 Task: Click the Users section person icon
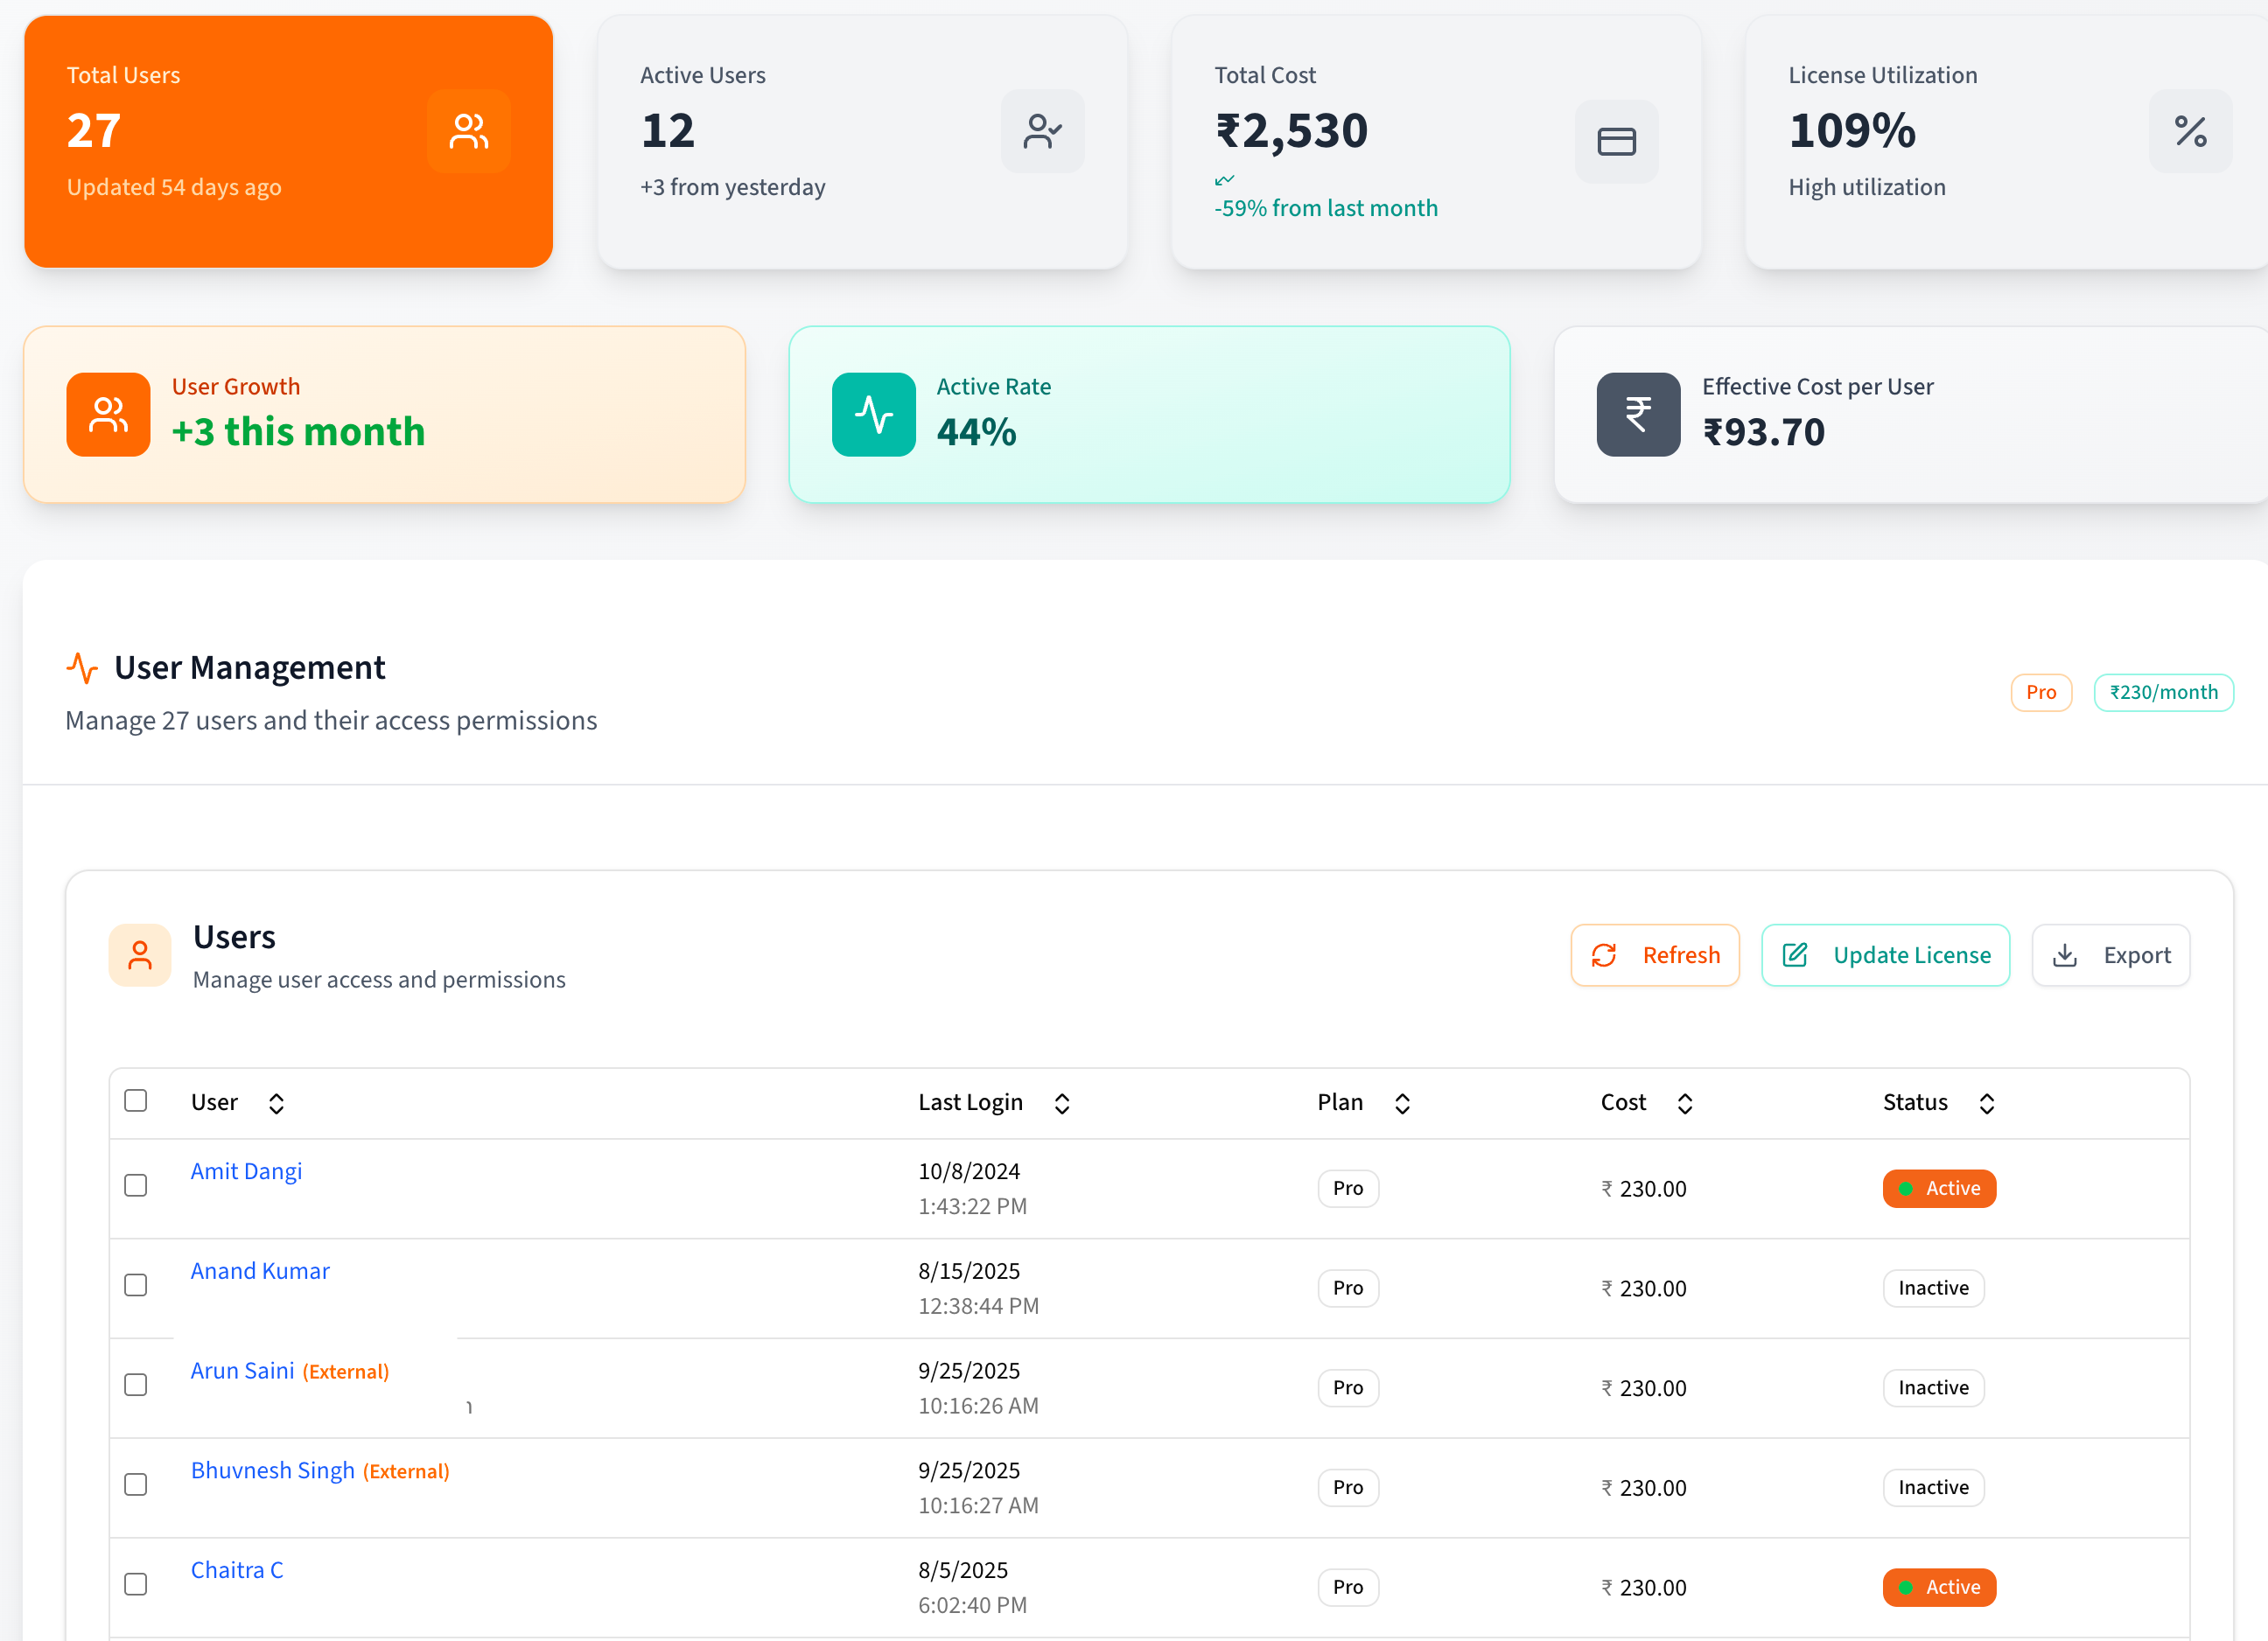coord(140,954)
